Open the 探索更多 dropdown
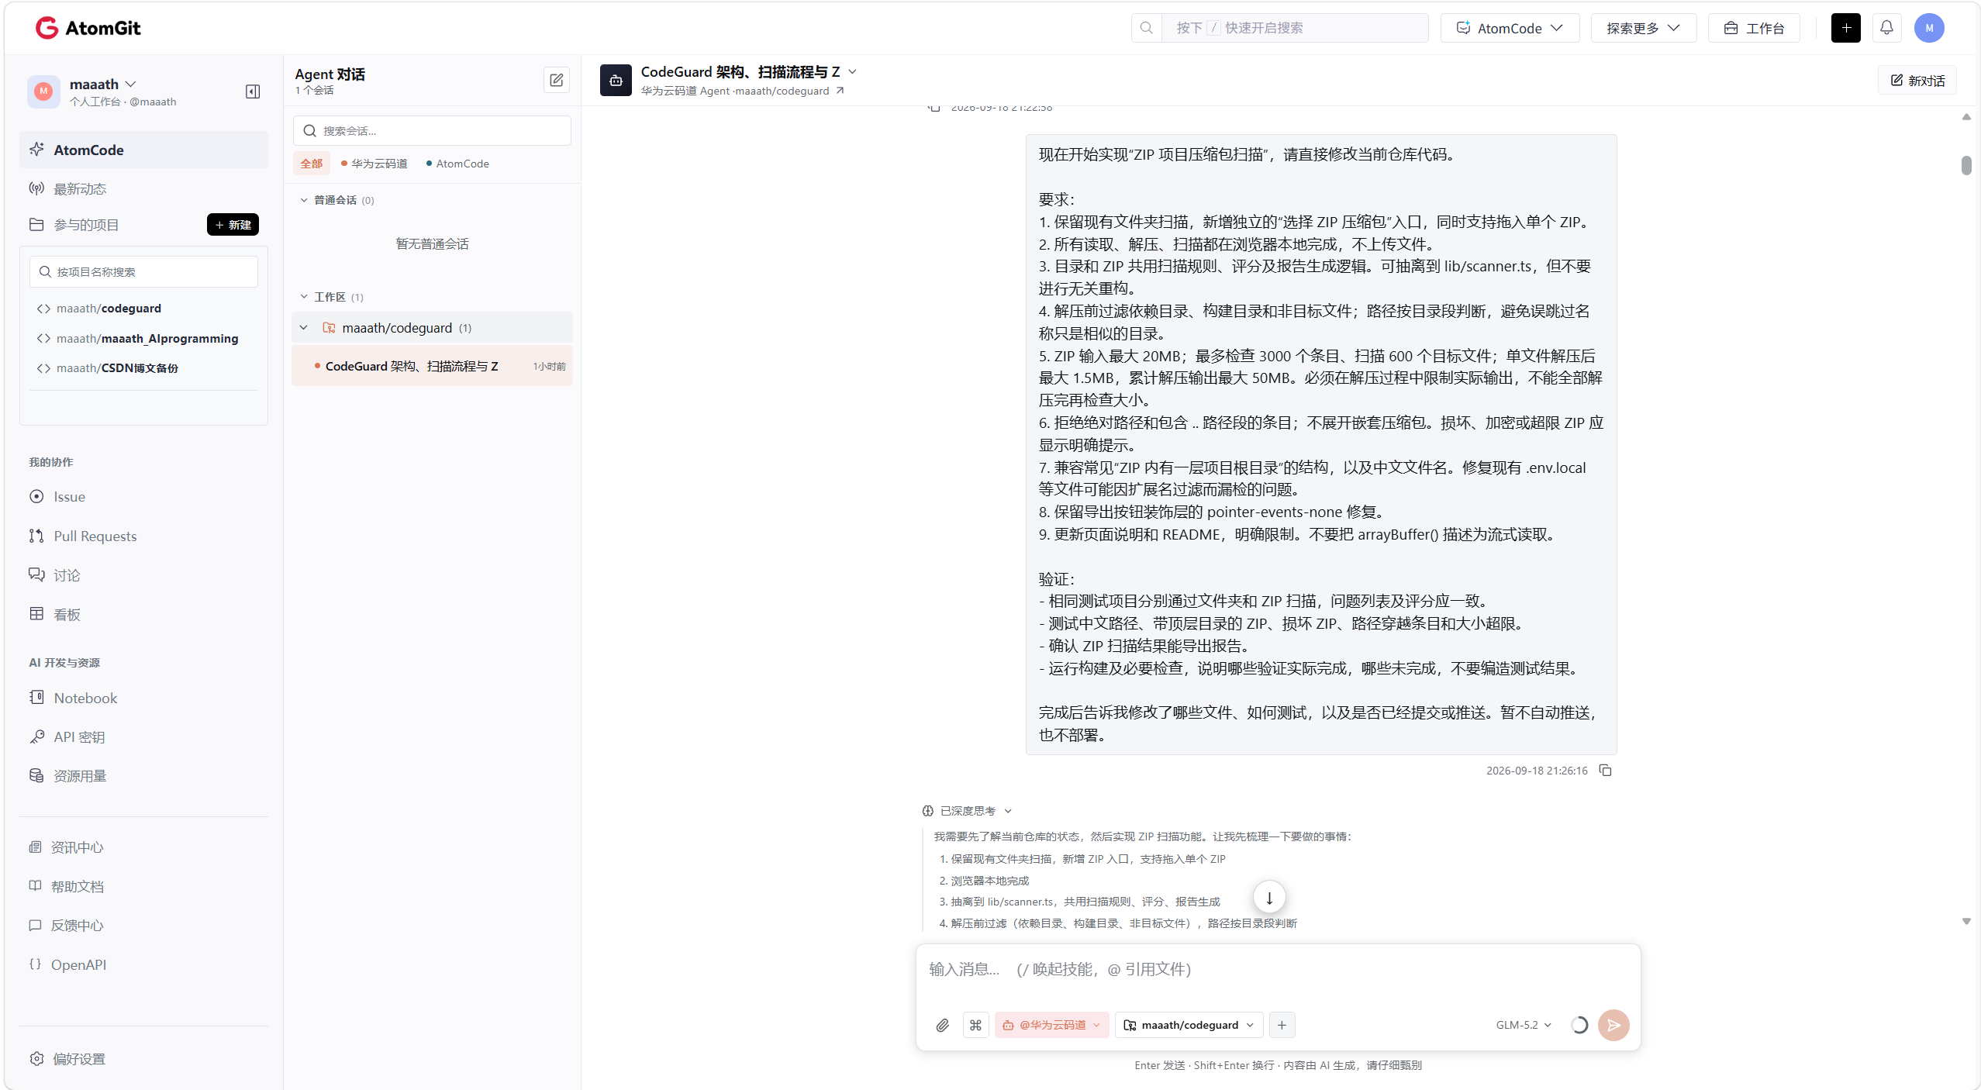 tap(1644, 28)
